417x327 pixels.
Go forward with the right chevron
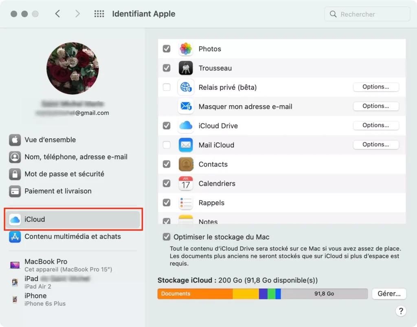point(77,13)
